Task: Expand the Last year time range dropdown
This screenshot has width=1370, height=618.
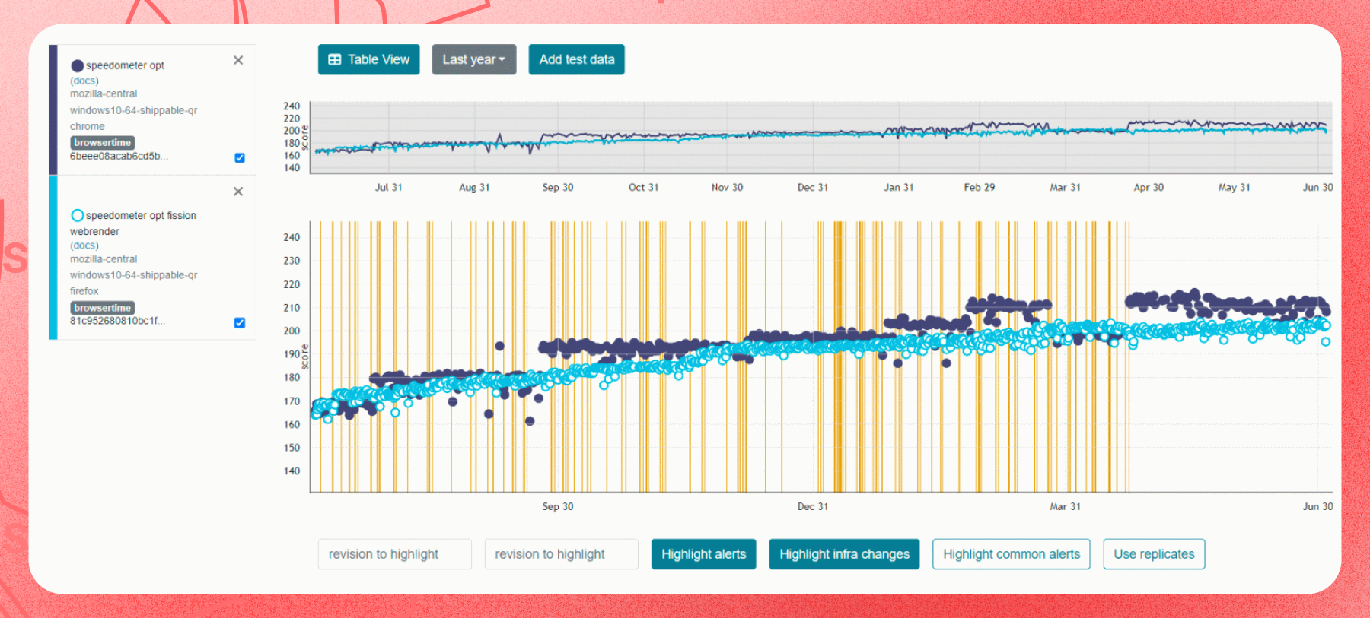Action: (x=473, y=59)
